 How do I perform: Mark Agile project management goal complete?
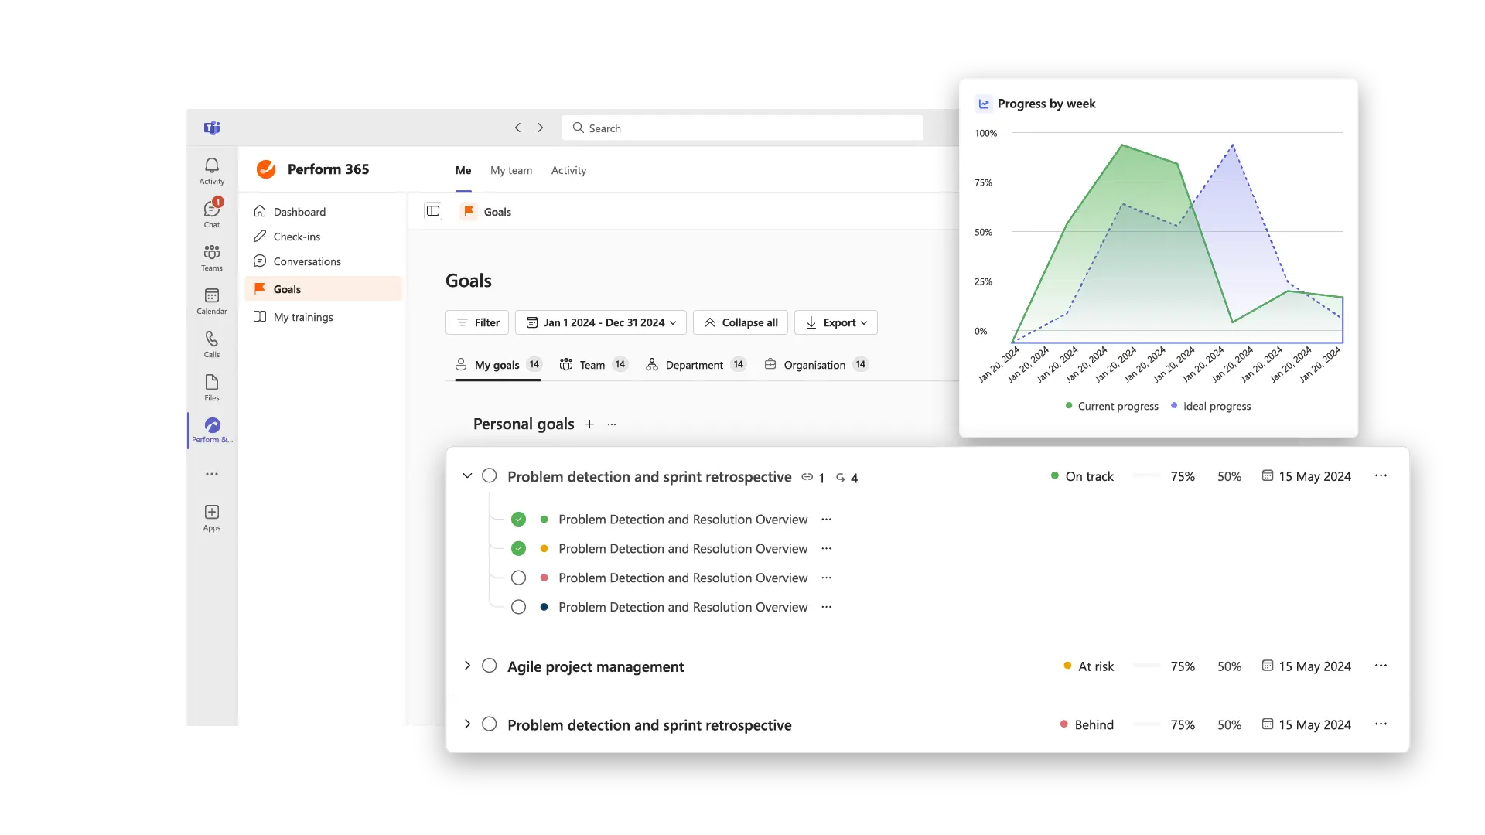(489, 666)
